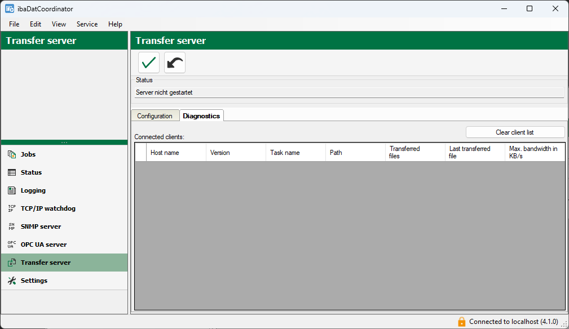This screenshot has width=569, height=329.
Task: Click the Connected clients: label
Action: 159,137
